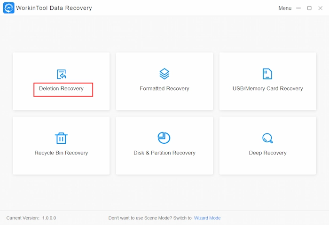Start the Deep Recovery label
Viewport: 329px width, 225px height.
(267, 153)
